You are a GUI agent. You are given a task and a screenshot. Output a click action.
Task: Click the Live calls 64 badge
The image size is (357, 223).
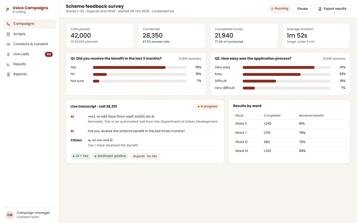tap(49, 54)
